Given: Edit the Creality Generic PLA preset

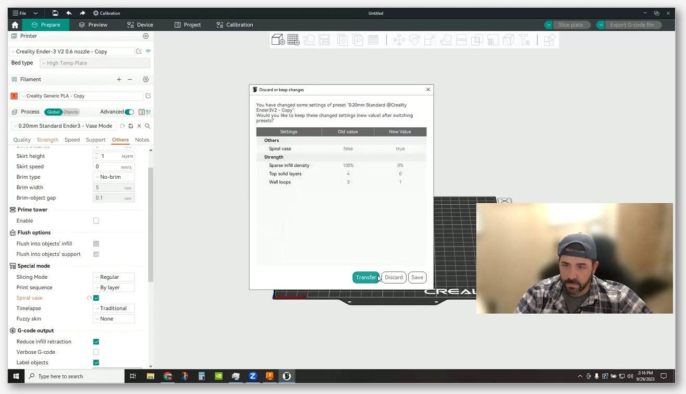Looking at the screenshot, I should 148,96.
